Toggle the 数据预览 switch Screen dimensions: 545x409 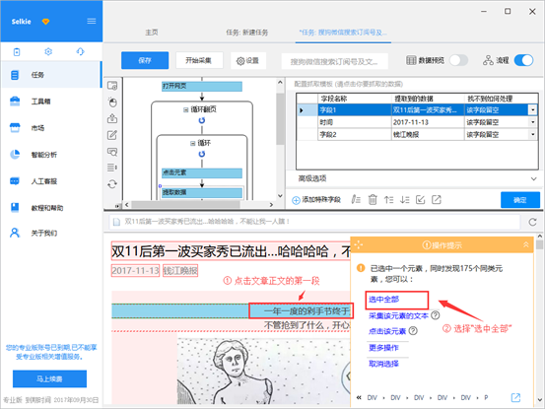click(x=459, y=60)
